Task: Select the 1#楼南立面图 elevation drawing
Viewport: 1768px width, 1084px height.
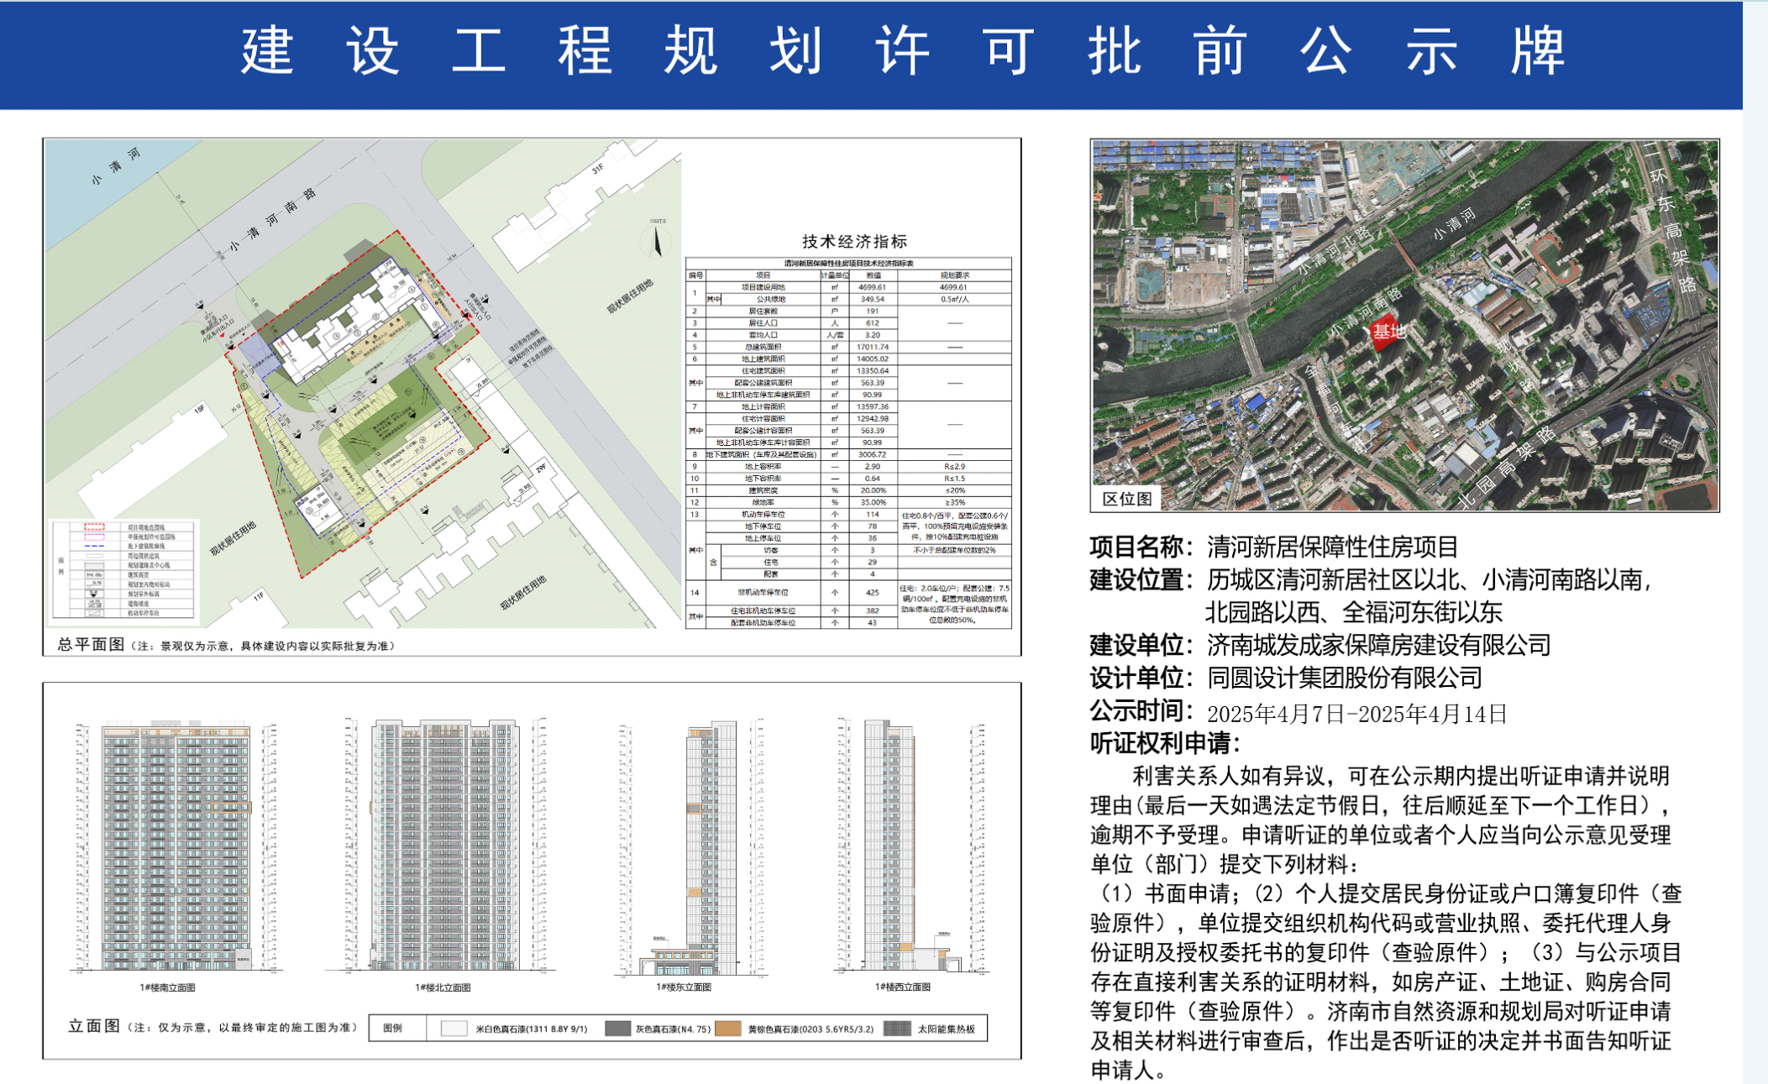Action: 175,848
